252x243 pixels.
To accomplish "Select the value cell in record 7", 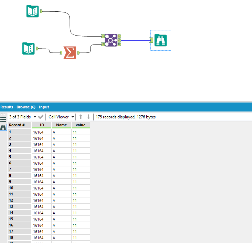I will [81, 169].
